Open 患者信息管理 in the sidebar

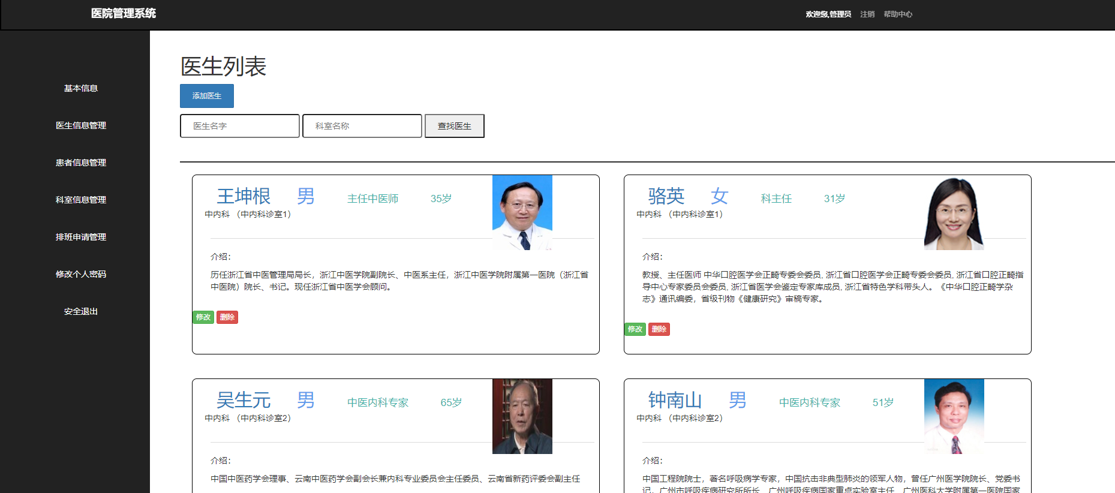pos(81,163)
